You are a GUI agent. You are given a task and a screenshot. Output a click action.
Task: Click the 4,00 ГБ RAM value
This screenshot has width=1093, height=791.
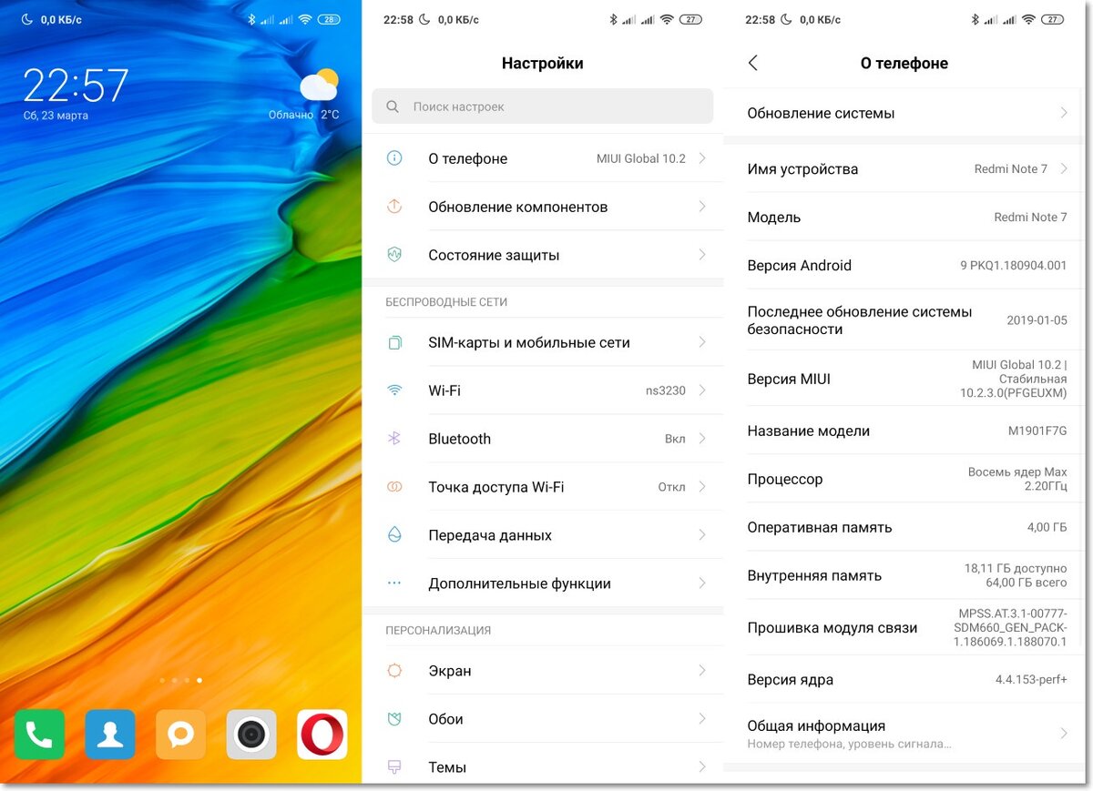click(x=1047, y=527)
